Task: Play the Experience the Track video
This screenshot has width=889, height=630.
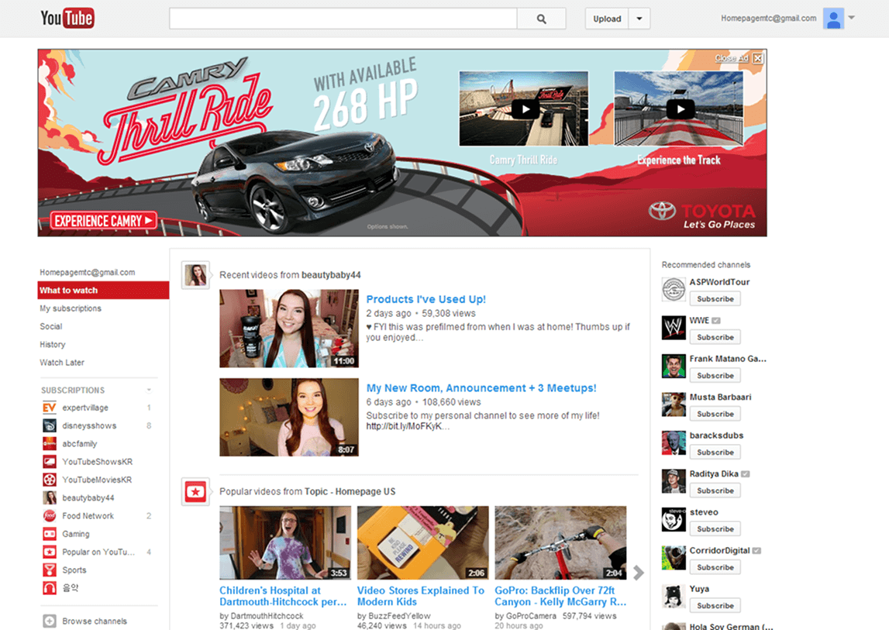Action: [x=680, y=109]
